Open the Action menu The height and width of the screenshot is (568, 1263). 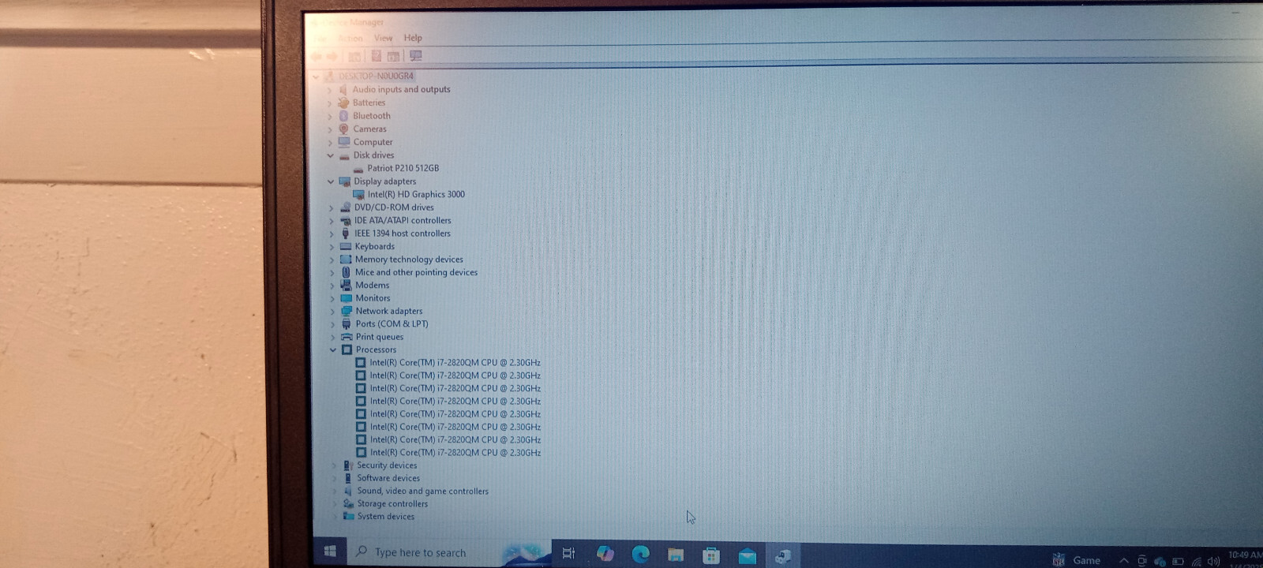point(350,38)
